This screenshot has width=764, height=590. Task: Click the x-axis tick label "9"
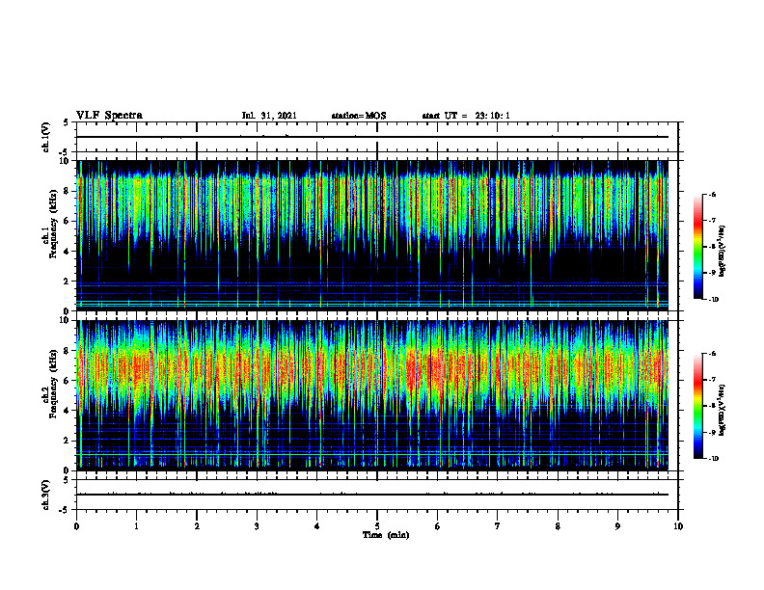point(617,526)
